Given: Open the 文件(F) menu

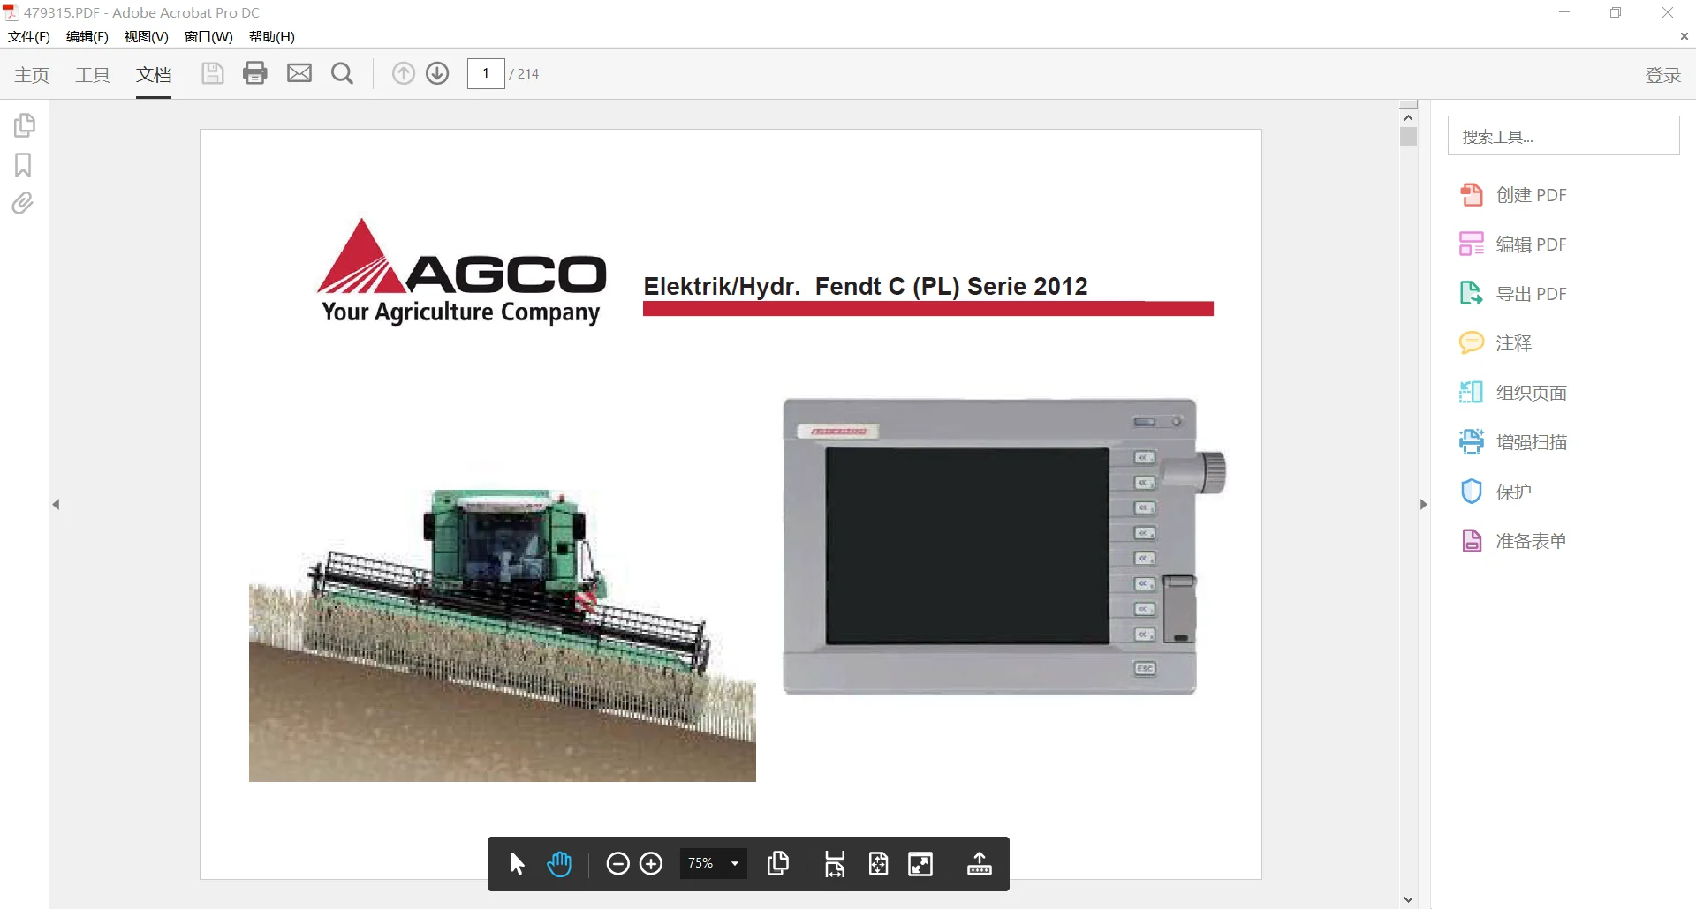Looking at the screenshot, I should (29, 37).
